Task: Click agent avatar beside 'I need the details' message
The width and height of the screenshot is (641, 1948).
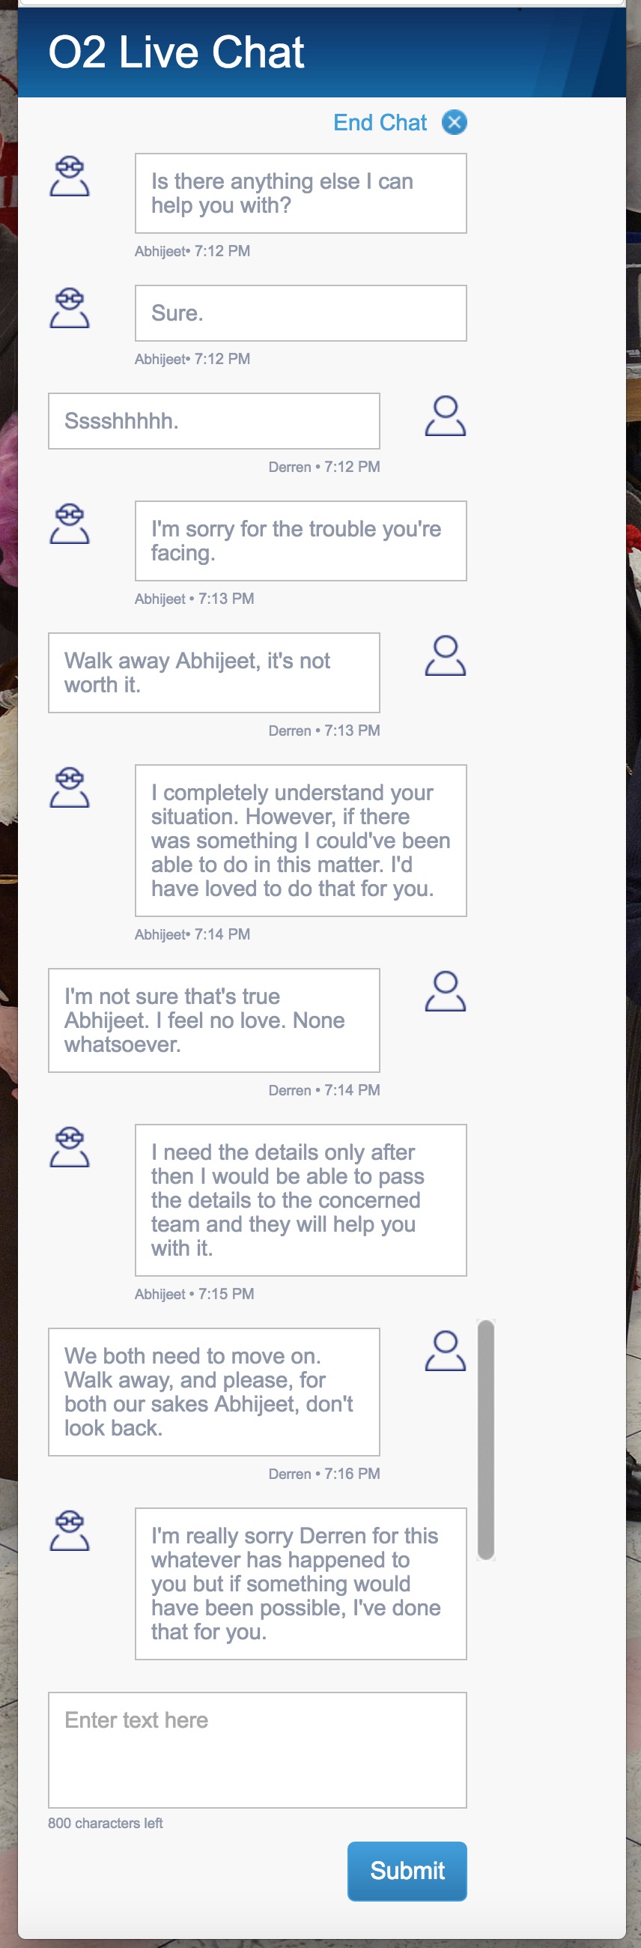Action: click(x=70, y=1147)
